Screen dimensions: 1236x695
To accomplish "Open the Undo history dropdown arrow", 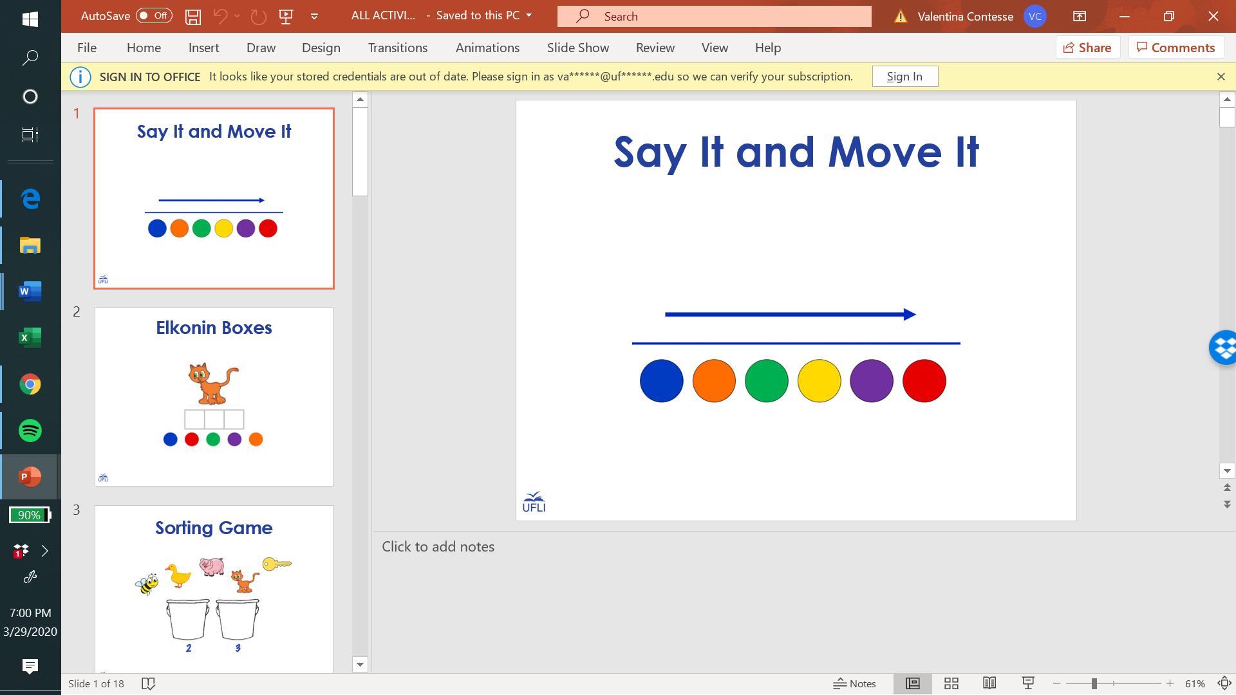I will tap(237, 17).
